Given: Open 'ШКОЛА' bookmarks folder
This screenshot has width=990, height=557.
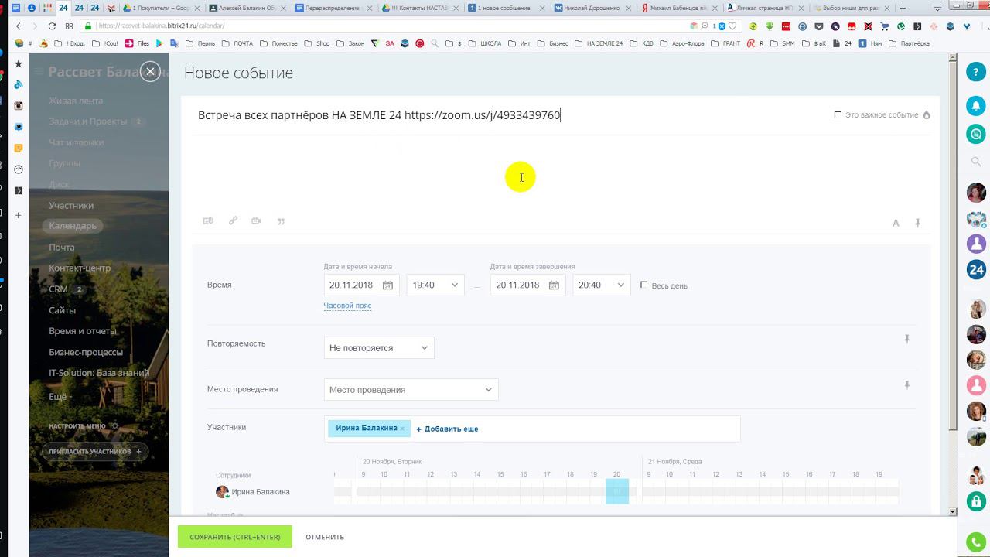Looking at the screenshot, I should (x=485, y=43).
